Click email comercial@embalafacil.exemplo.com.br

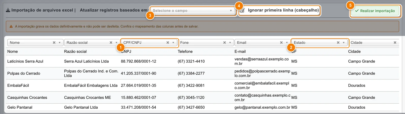coord(262,85)
